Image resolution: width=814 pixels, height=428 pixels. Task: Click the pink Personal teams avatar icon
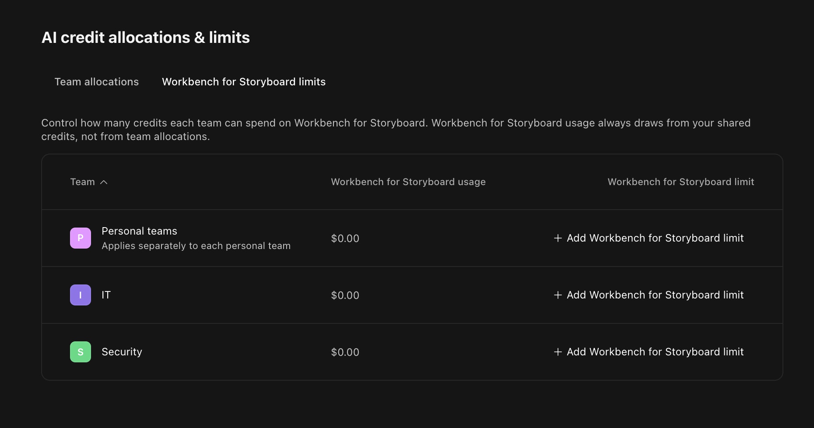click(81, 238)
